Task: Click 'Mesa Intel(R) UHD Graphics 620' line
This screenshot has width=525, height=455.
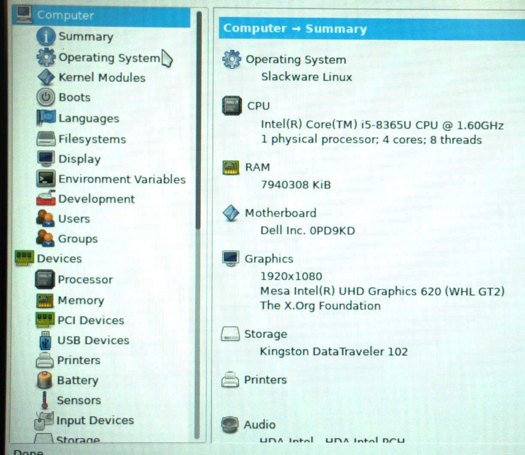Action: tap(382, 291)
